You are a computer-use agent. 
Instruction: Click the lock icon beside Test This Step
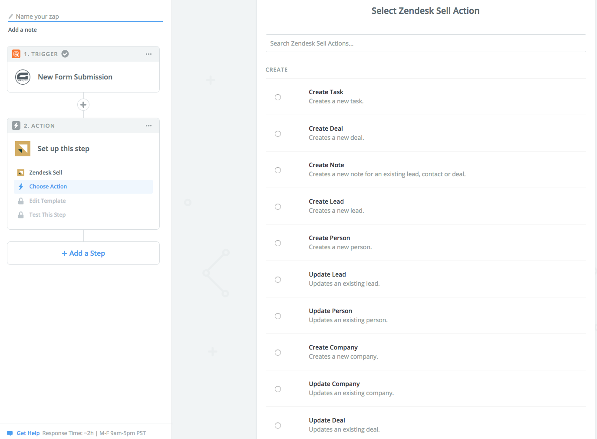pyautogui.click(x=21, y=215)
